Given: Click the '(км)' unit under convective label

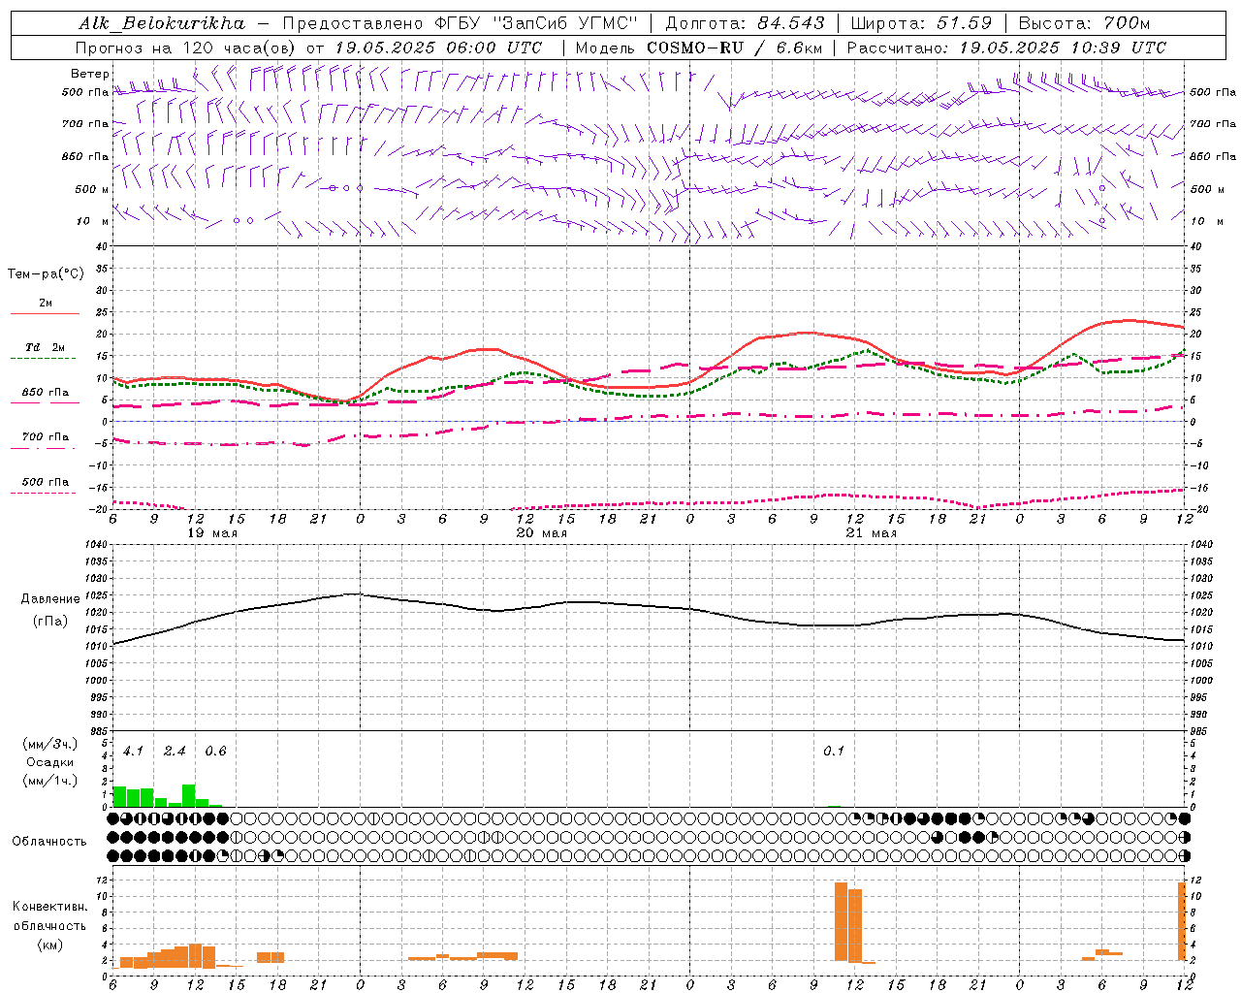Looking at the screenshot, I should point(49,945).
